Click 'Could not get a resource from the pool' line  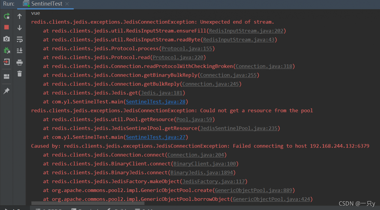pos(172,111)
